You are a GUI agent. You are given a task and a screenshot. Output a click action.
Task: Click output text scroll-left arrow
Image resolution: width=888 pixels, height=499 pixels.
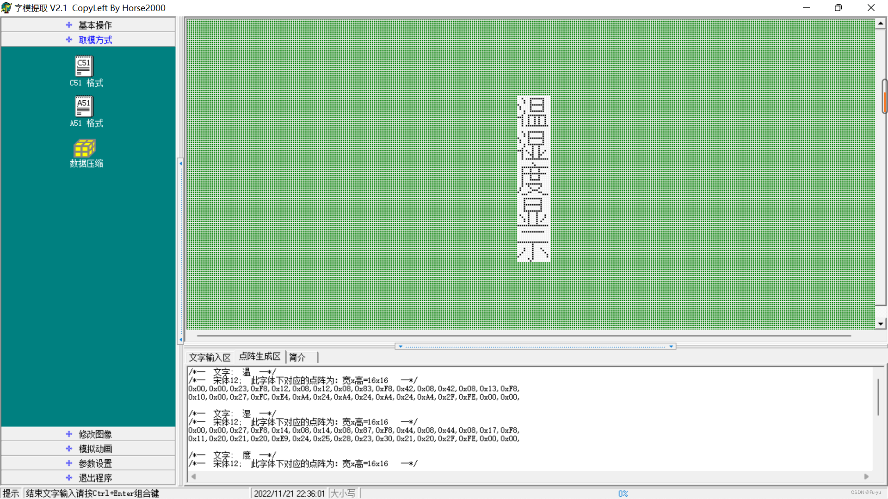[193, 476]
